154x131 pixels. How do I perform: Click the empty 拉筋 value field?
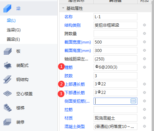[x=115, y=109]
